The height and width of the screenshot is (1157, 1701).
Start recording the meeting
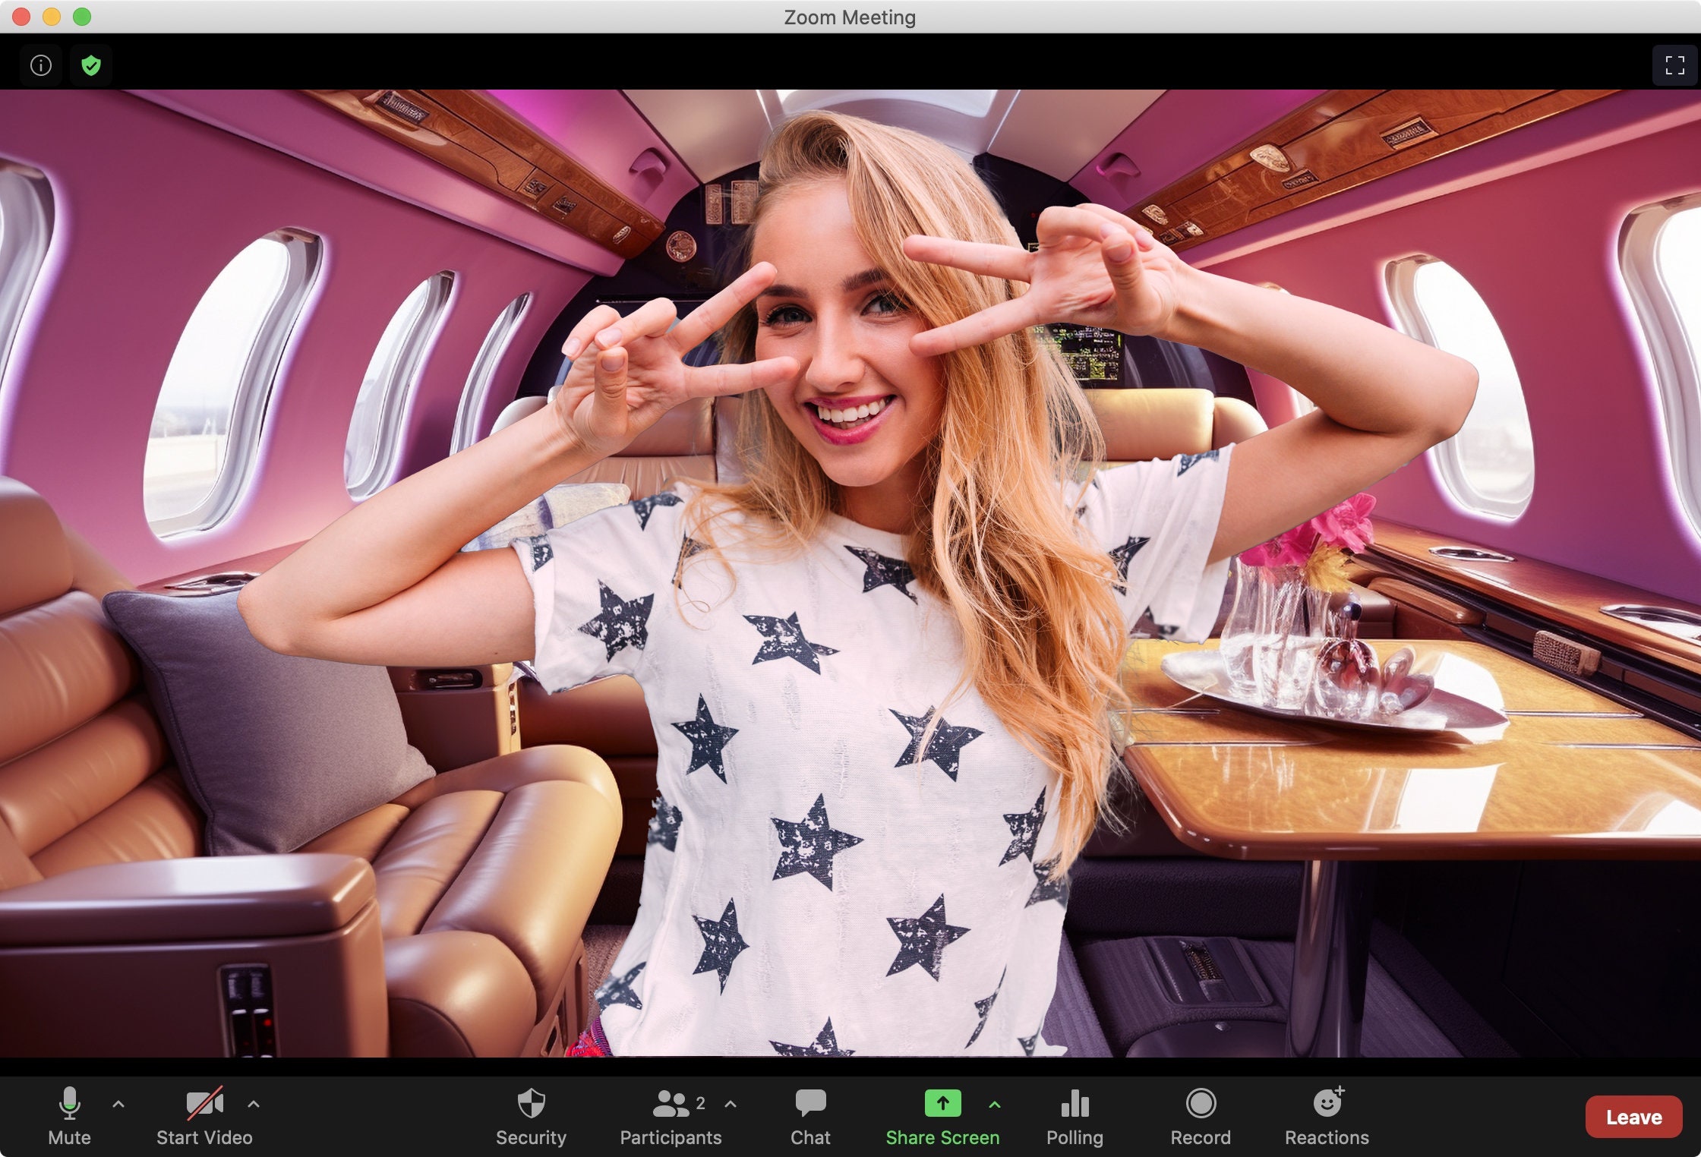coord(1201,1114)
